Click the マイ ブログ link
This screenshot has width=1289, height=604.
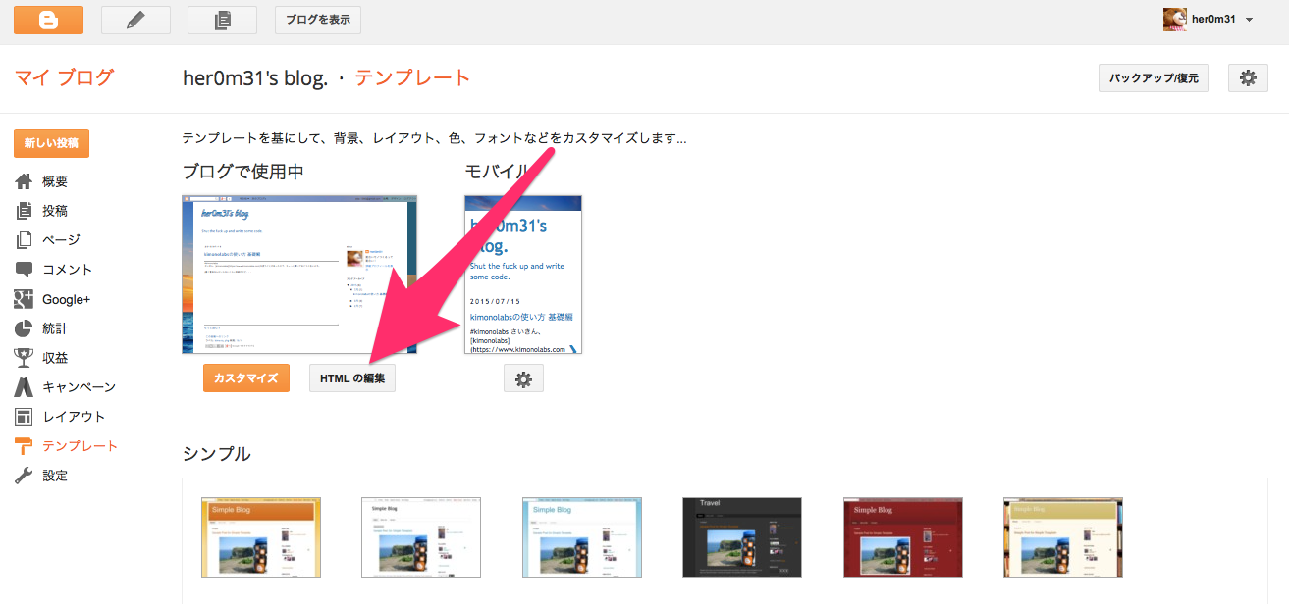pyautogui.click(x=64, y=77)
